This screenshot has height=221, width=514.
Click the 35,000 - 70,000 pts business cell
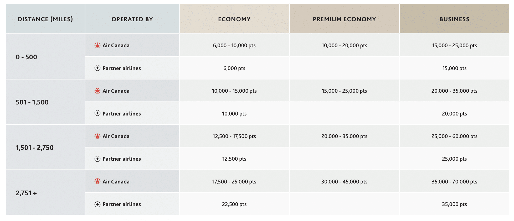454,182
